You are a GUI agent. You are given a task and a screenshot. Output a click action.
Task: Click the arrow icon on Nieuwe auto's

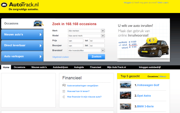[x=40, y=35]
